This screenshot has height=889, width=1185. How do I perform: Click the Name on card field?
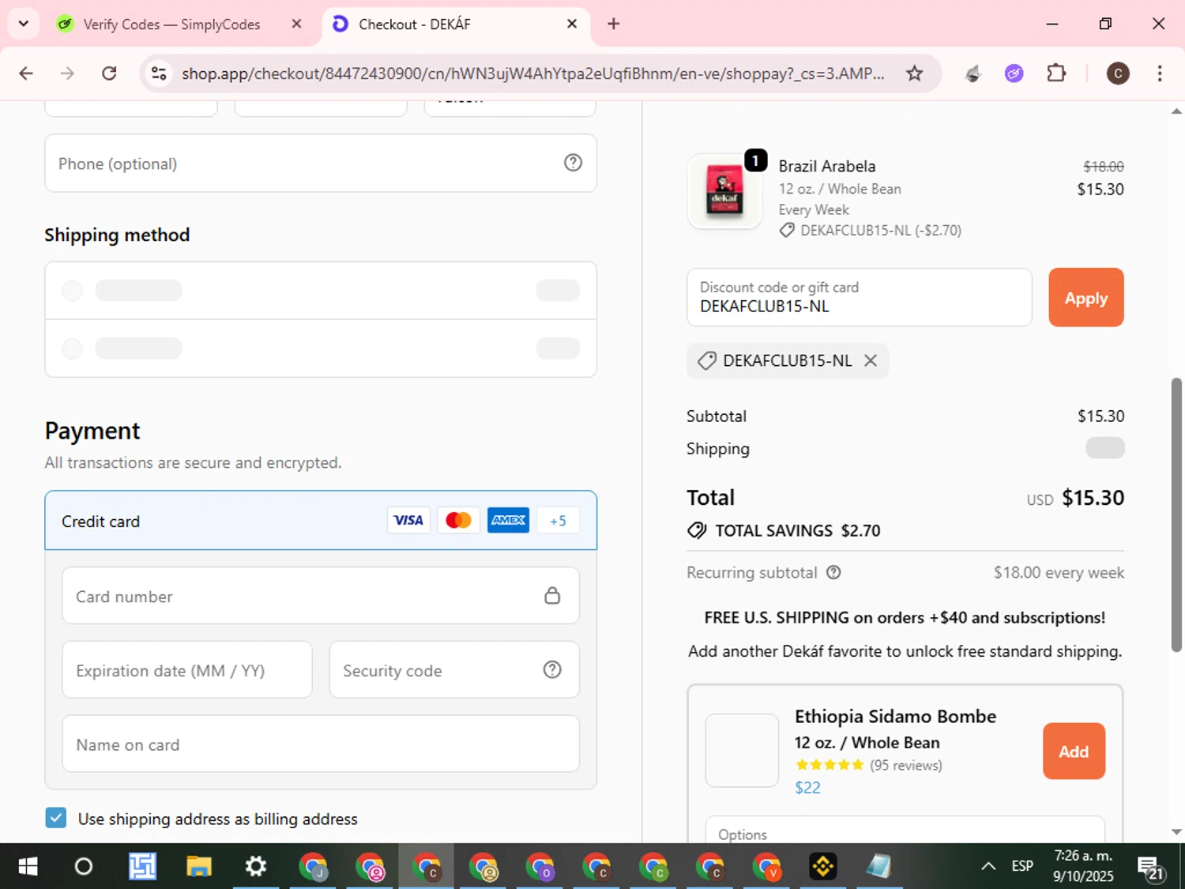[x=321, y=744]
